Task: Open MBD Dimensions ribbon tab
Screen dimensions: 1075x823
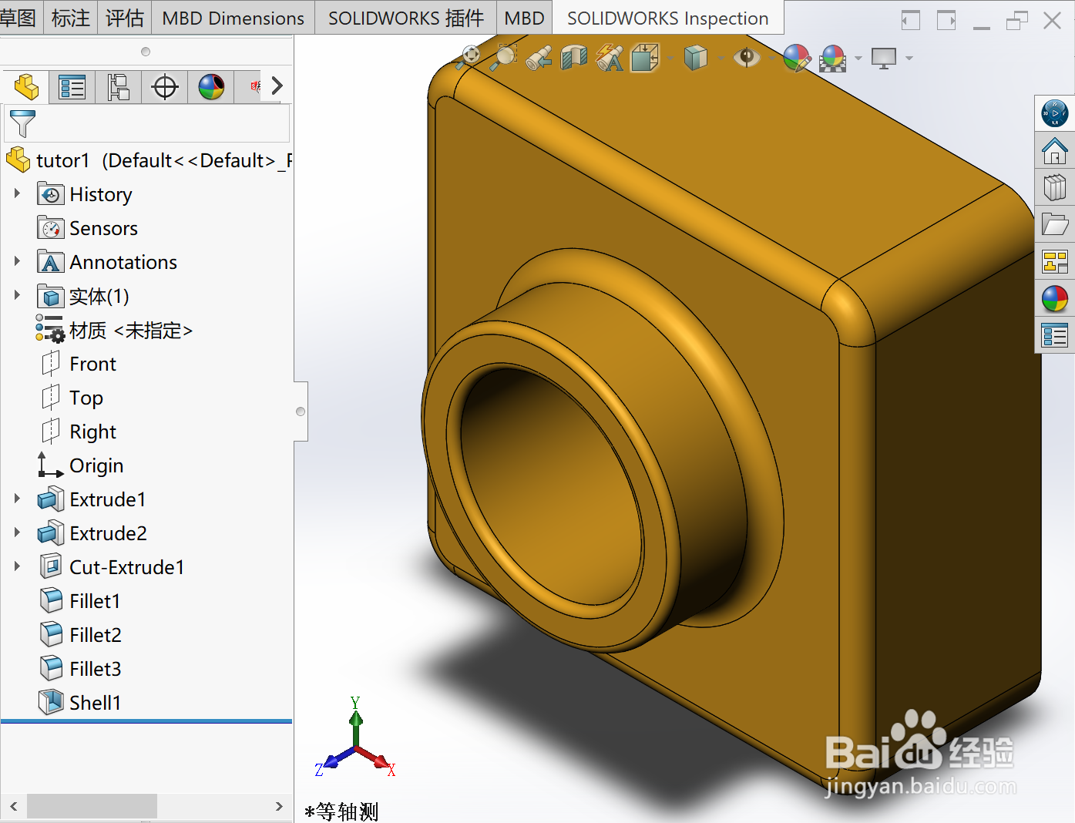Action: click(233, 18)
